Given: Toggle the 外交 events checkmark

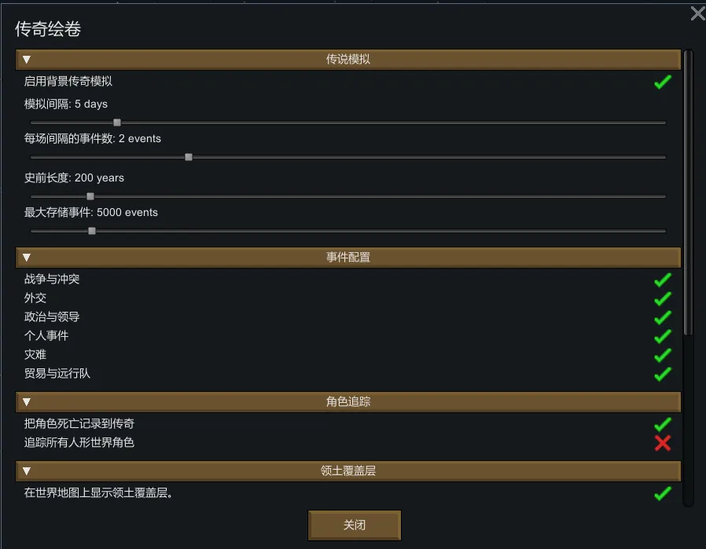Looking at the screenshot, I should pos(663,298).
